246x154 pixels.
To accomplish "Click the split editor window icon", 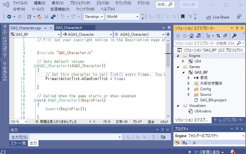I will coord(168,34).
